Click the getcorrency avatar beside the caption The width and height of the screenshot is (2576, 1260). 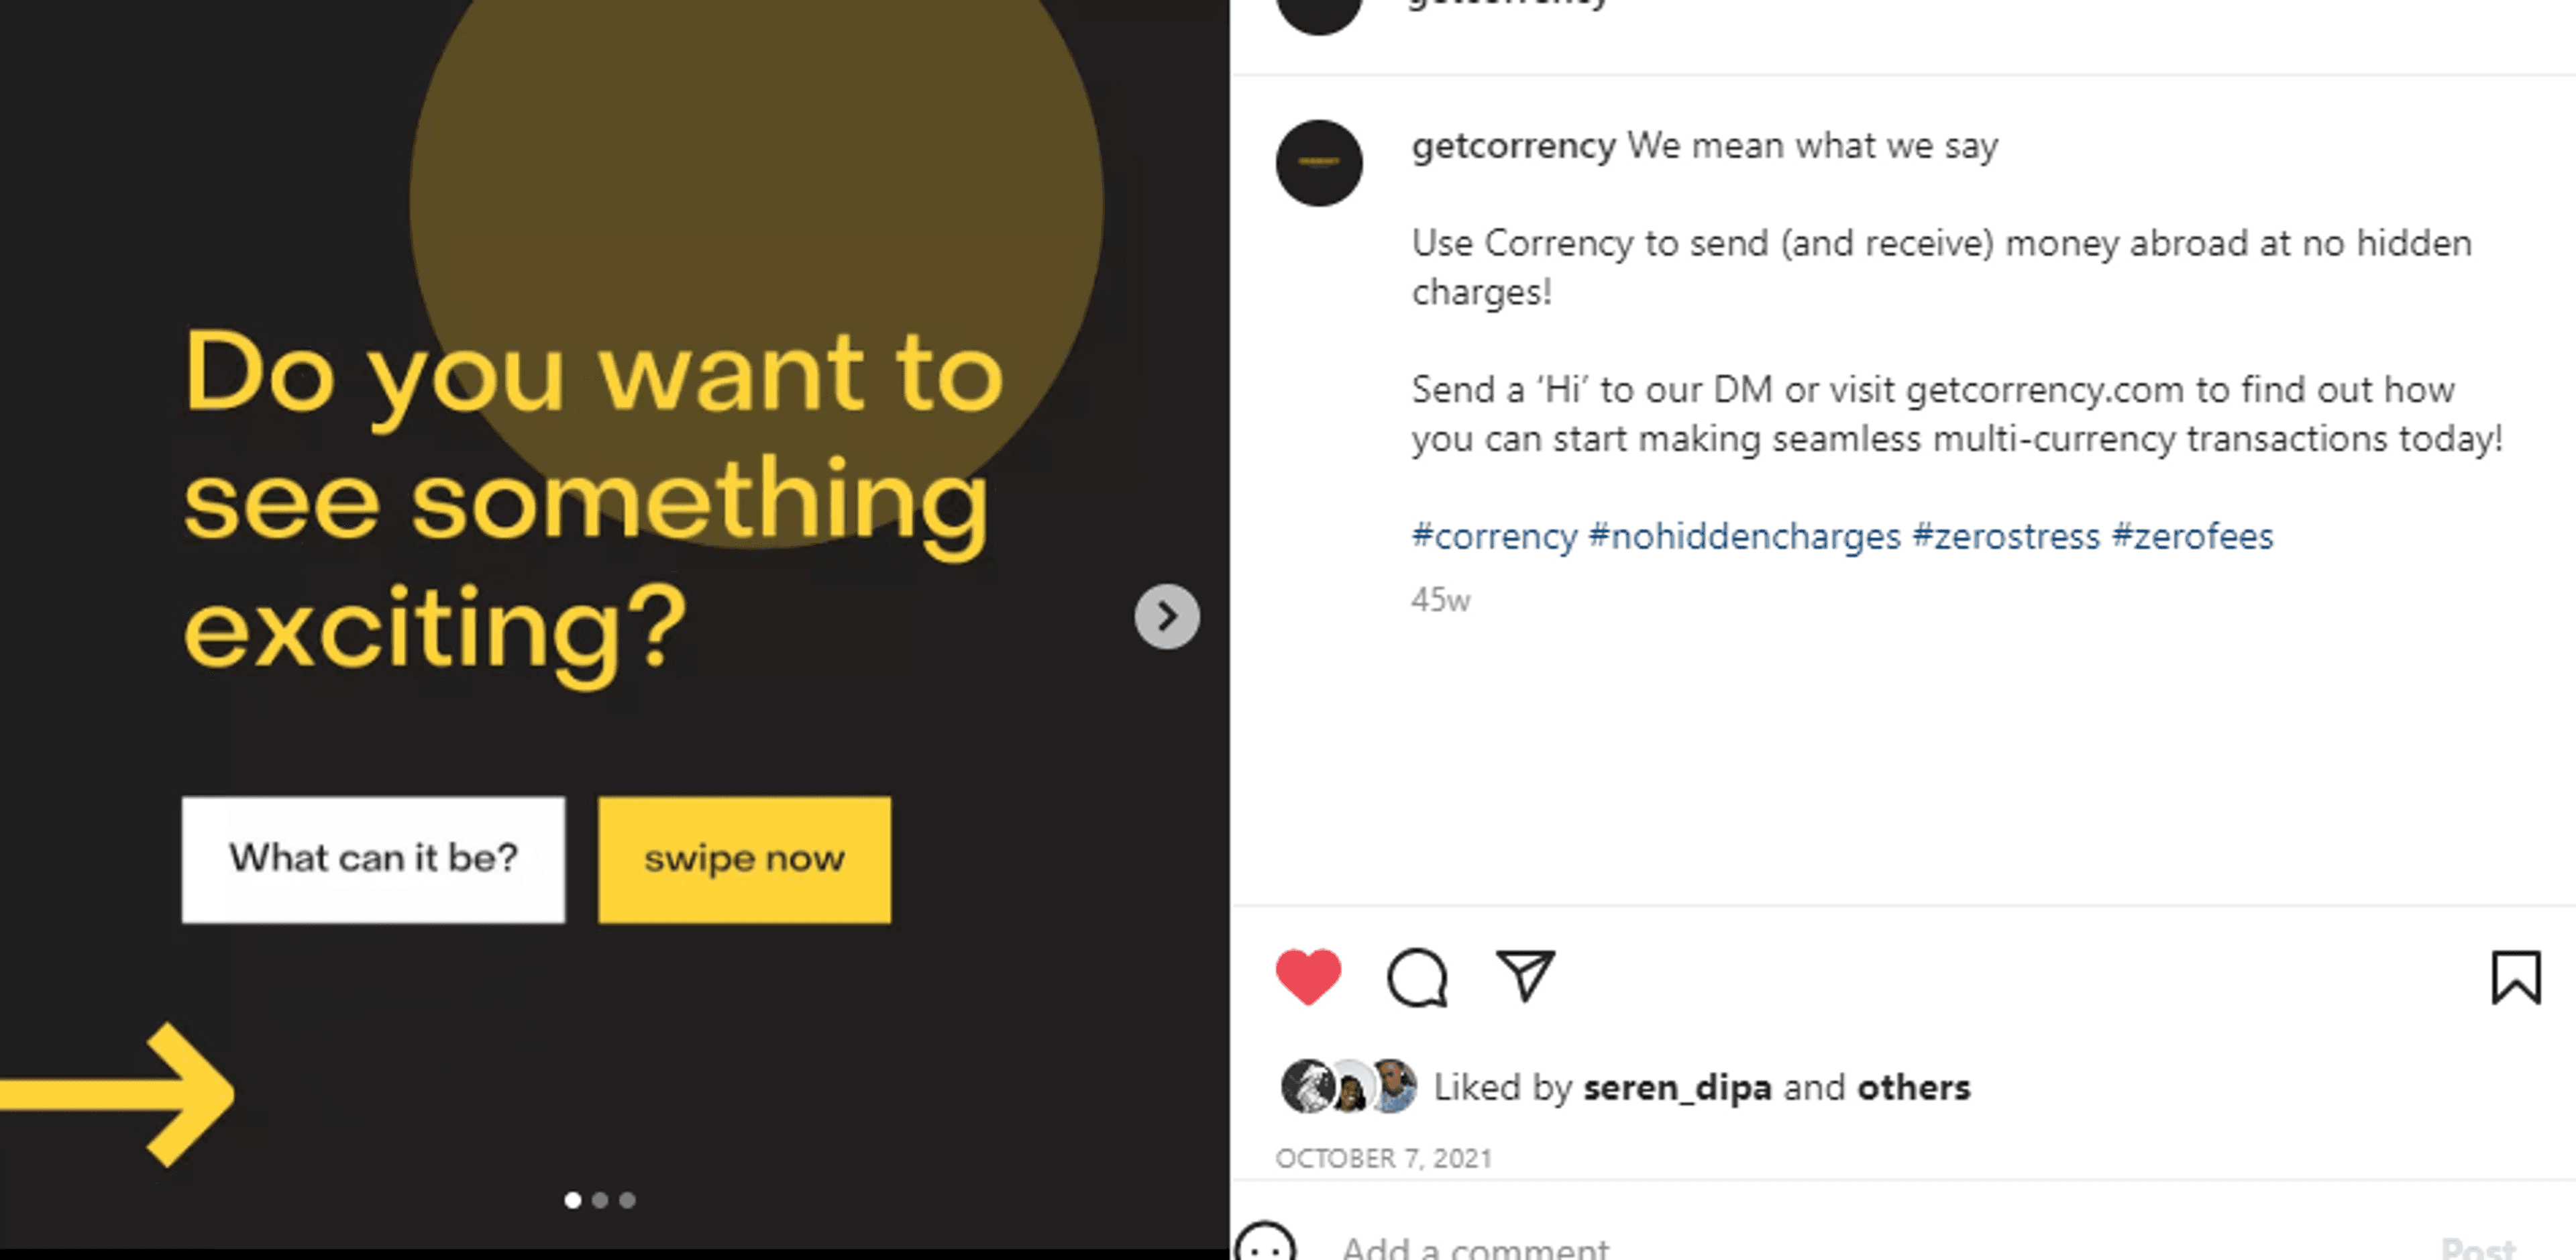click(x=1319, y=163)
